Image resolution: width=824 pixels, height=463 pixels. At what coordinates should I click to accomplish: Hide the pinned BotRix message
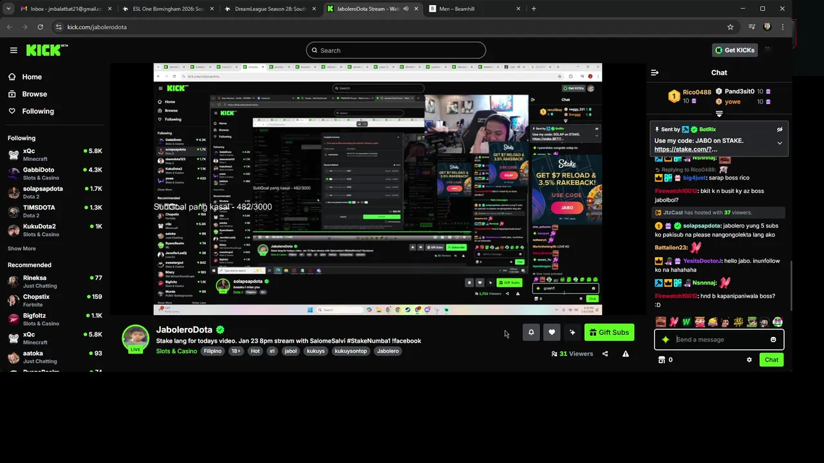780,129
